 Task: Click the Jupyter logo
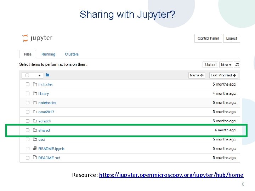(x=37, y=38)
